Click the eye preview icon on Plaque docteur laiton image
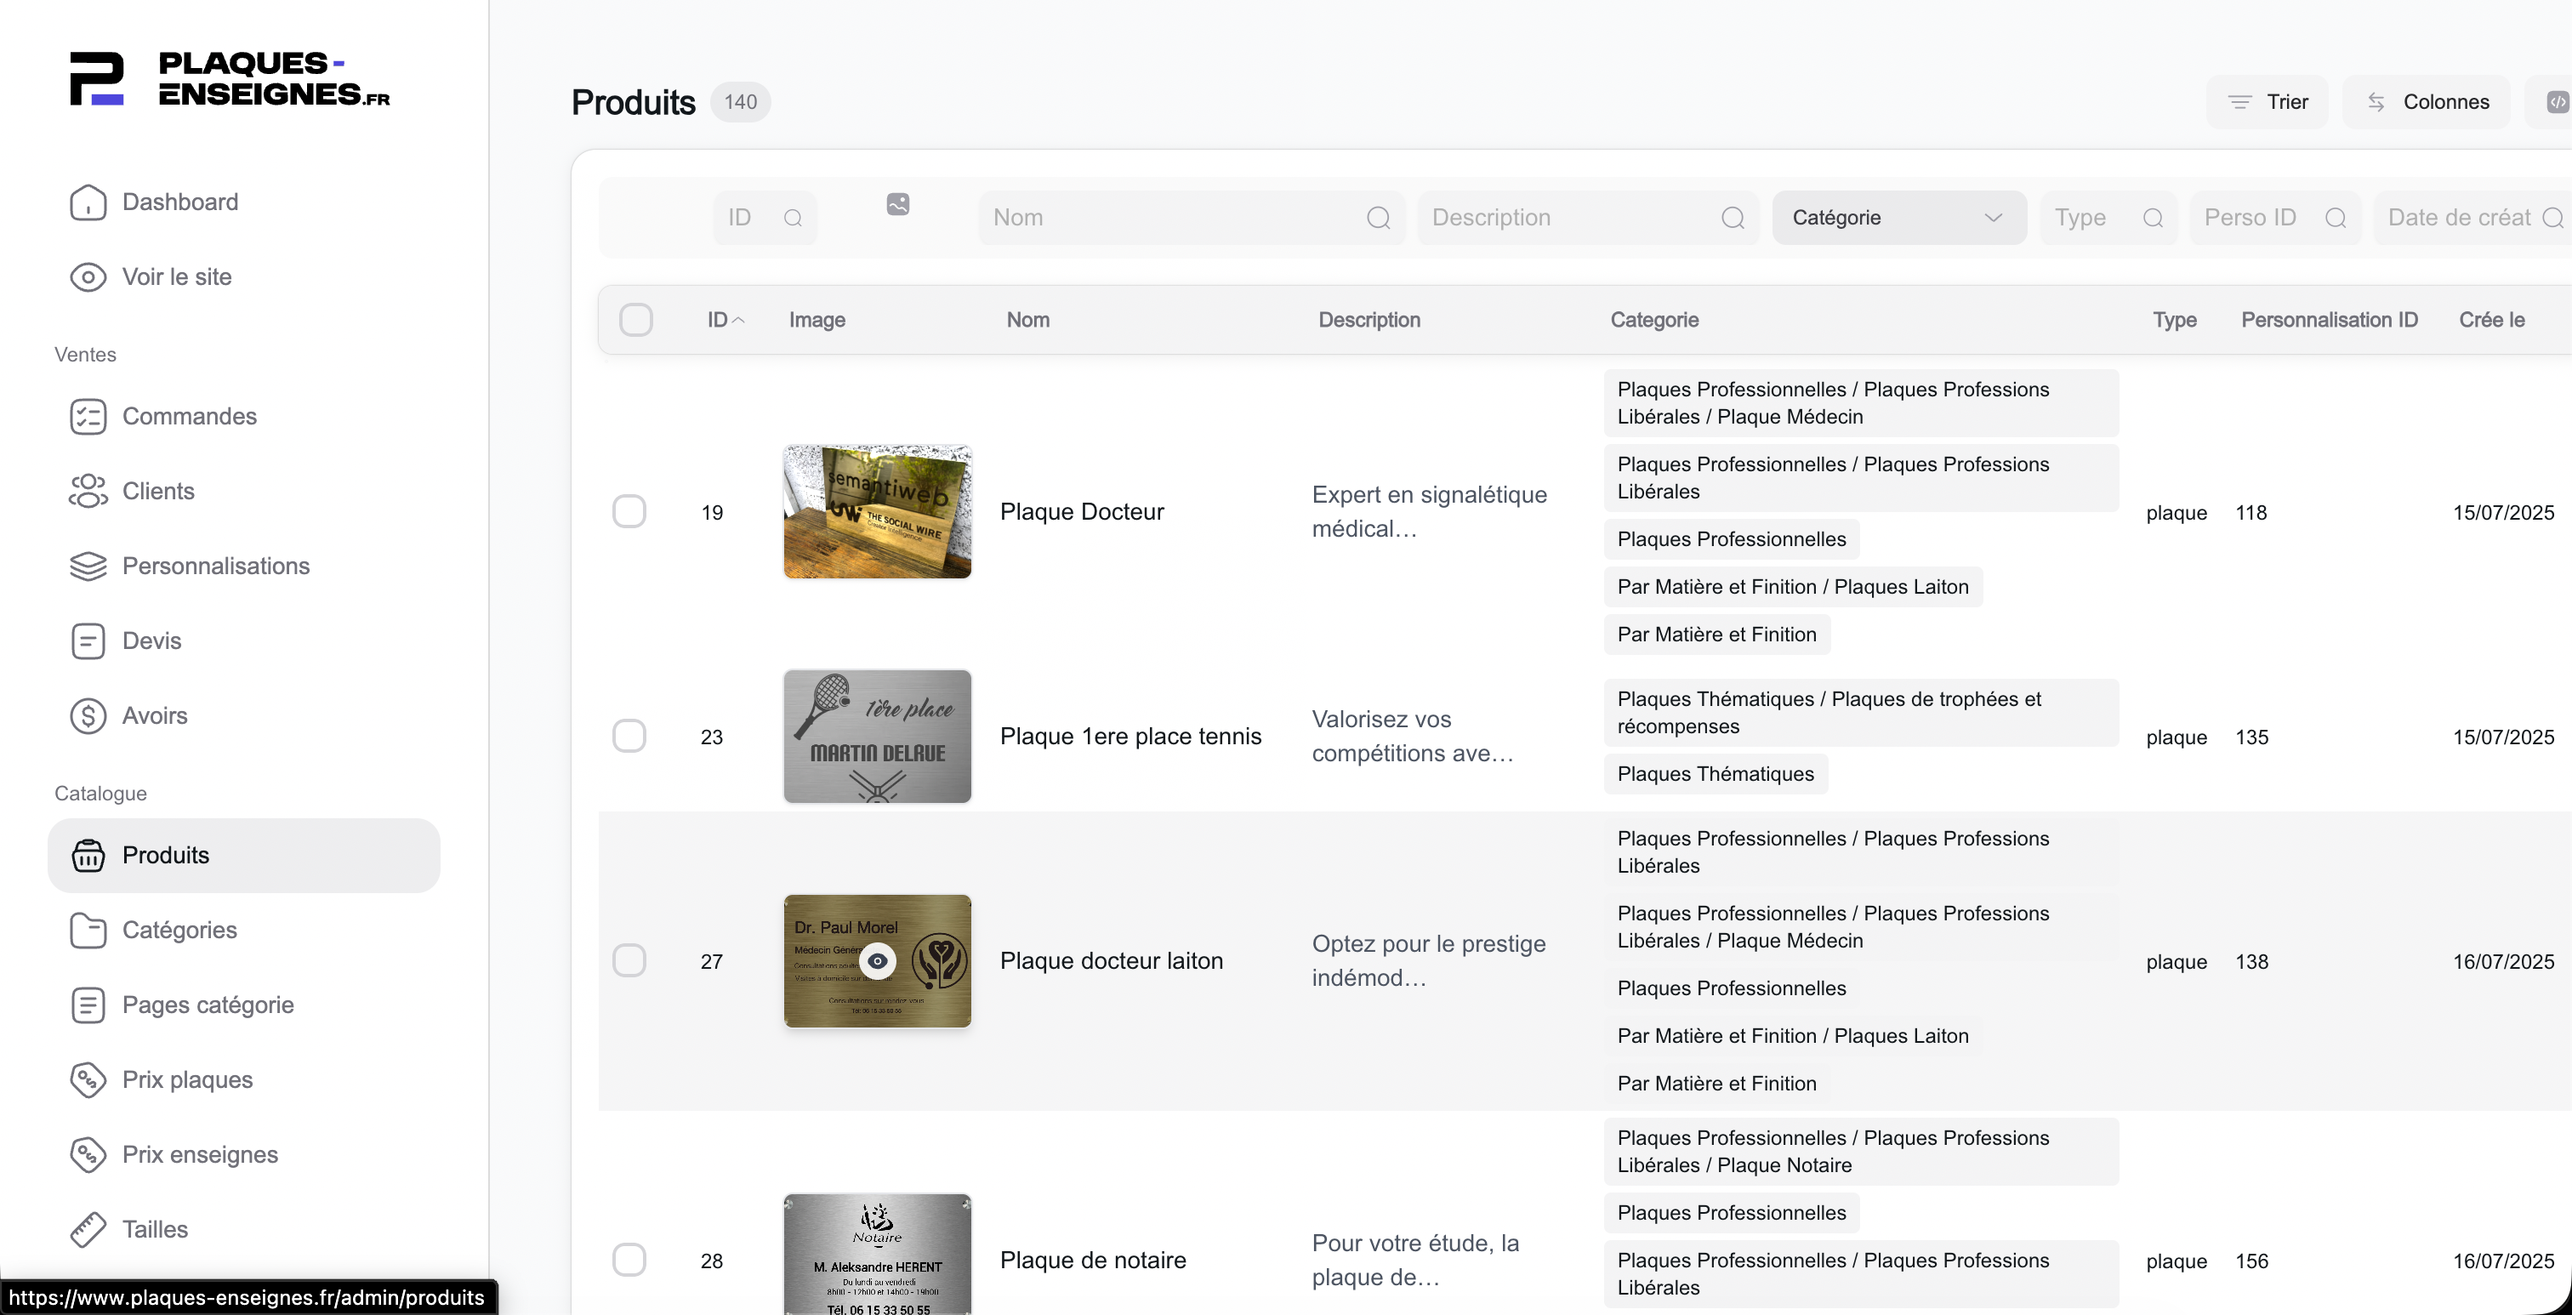2572x1315 pixels. tap(878, 961)
